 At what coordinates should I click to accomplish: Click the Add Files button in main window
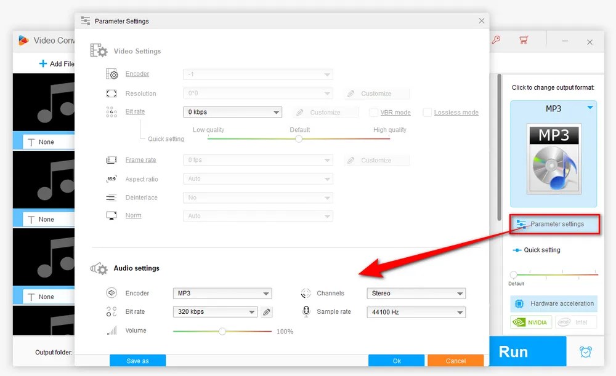click(57, 63)
